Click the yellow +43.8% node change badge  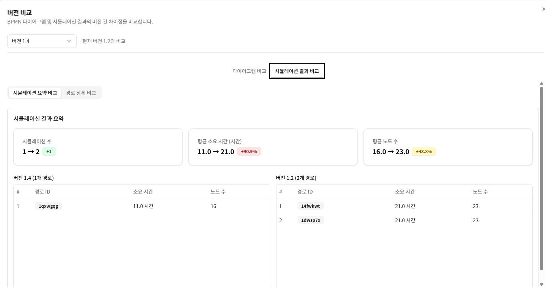tap(424, 152)
